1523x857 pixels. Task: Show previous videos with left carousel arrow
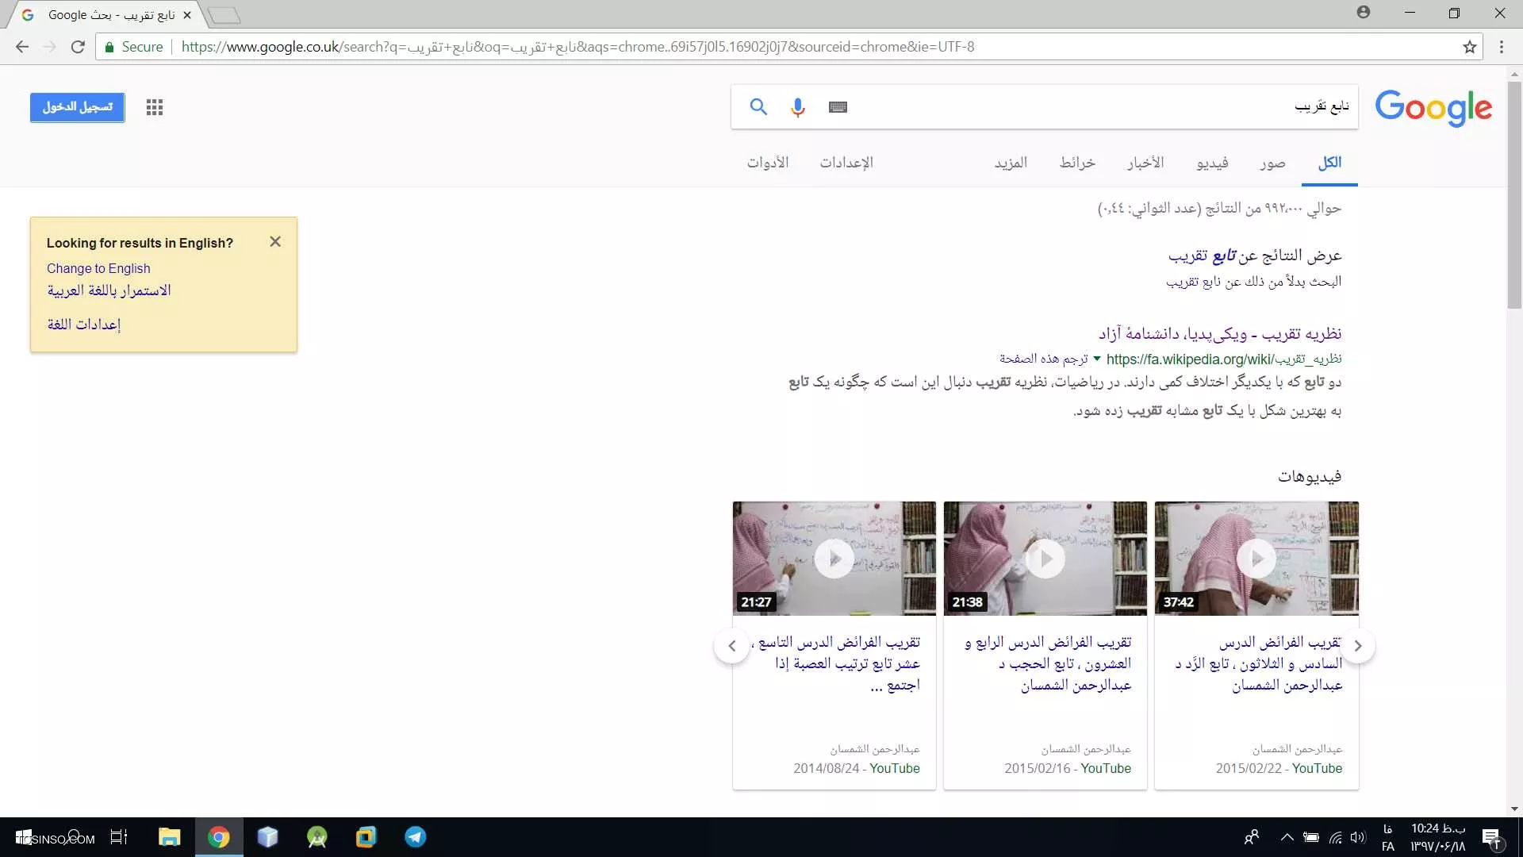[732, 646]
